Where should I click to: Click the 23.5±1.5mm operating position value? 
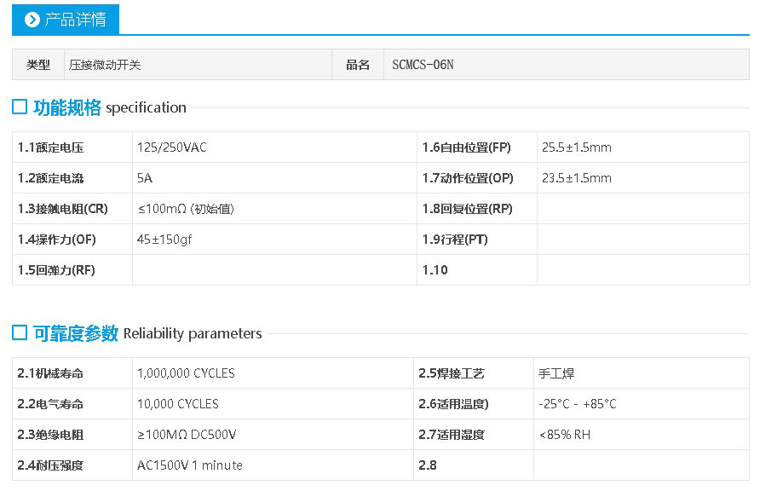point(576,178)
